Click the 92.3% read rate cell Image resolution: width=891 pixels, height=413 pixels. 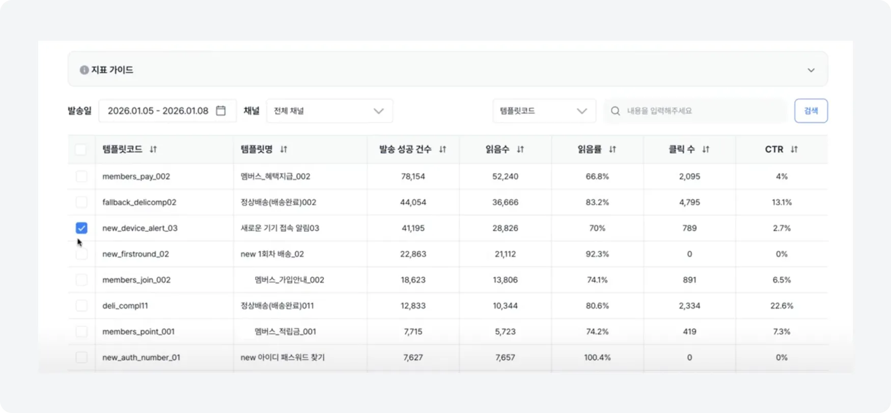[x=597, y=254]
